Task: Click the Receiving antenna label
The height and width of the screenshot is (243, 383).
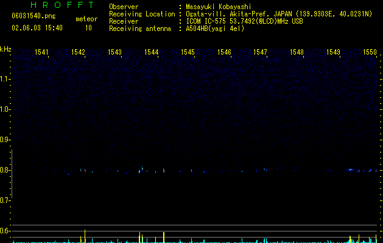Action: [x=140, y=29]
